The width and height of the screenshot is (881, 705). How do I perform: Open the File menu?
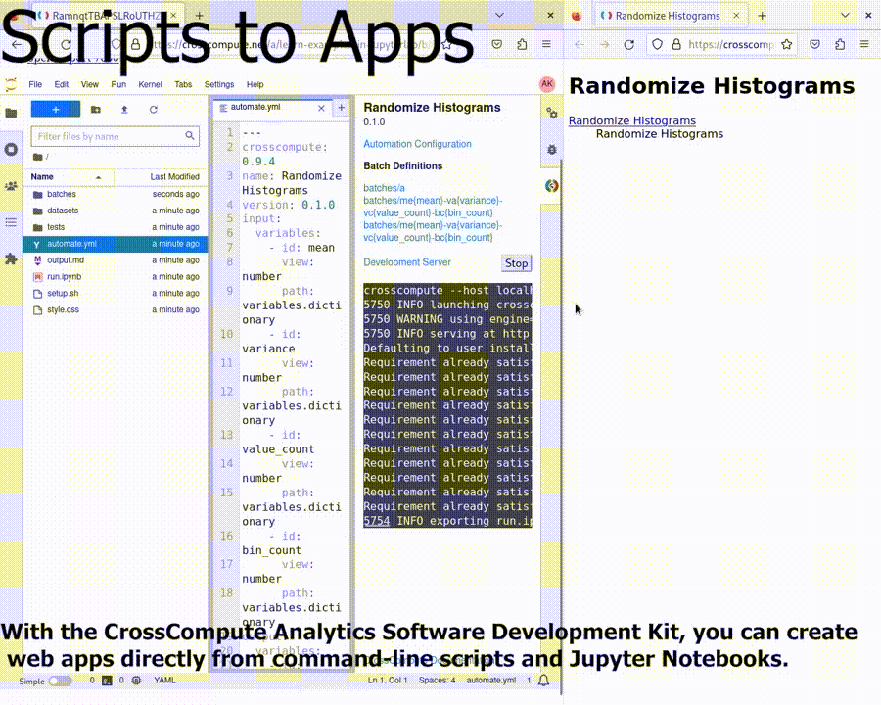(35, 84)
